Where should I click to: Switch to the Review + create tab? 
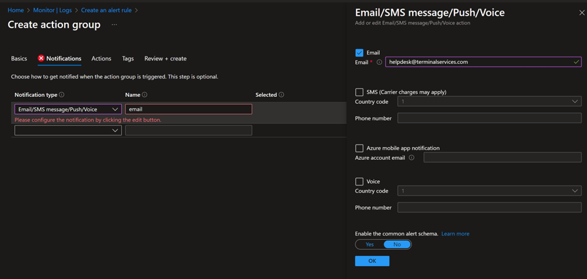(165, 59)
